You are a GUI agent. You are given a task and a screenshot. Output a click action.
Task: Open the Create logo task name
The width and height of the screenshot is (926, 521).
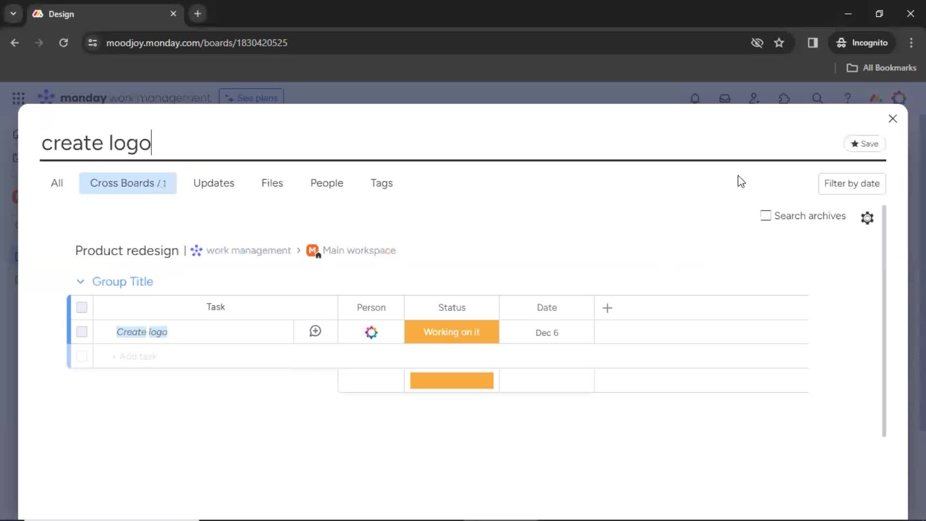pos(142,332)
